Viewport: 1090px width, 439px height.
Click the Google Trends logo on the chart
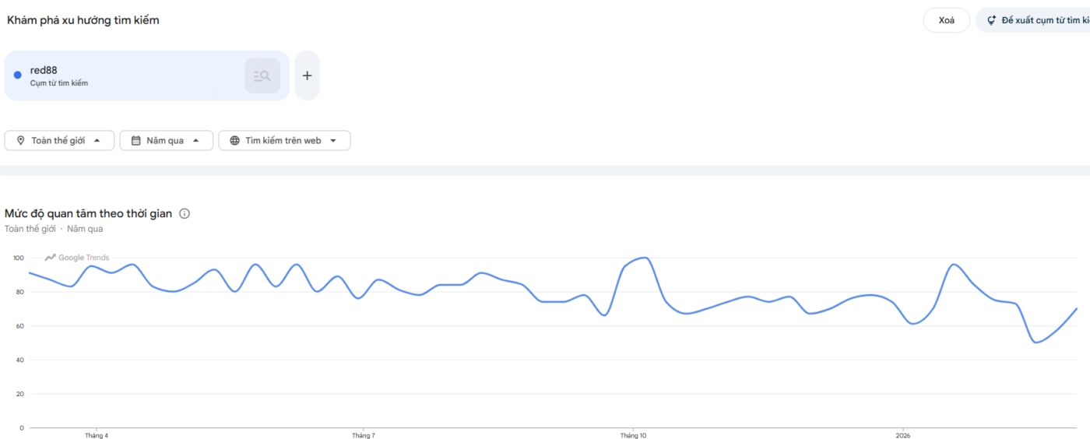click(77, 258)
